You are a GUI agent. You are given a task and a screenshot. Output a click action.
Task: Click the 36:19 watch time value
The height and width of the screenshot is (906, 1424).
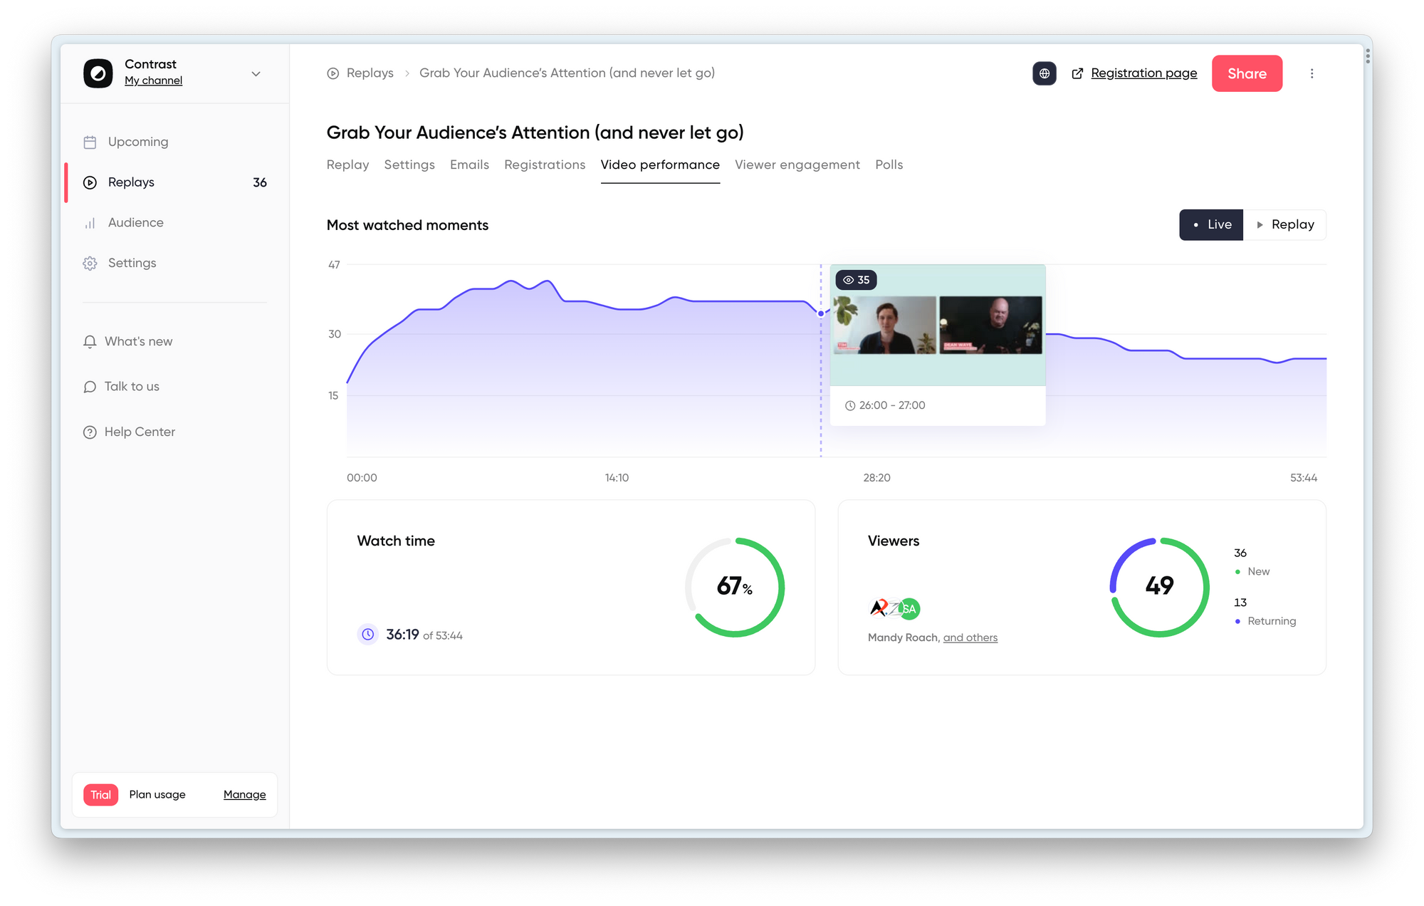[x=402, y=635]
